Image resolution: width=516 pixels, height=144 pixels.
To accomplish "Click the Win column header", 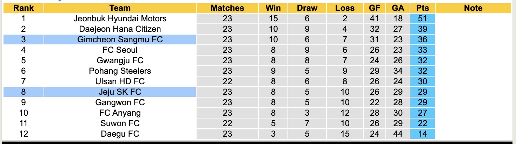I will (x=273, y=8).
